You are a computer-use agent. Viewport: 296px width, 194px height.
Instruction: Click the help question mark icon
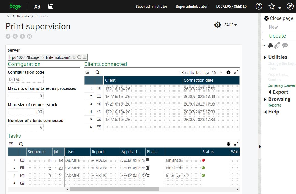coord(259,6)
